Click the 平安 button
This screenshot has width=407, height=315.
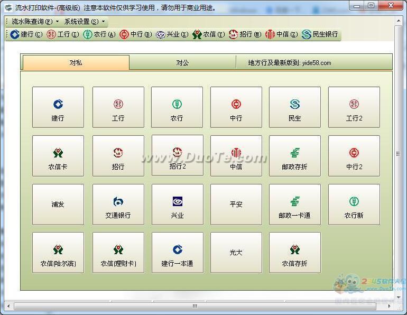point(236,205)
